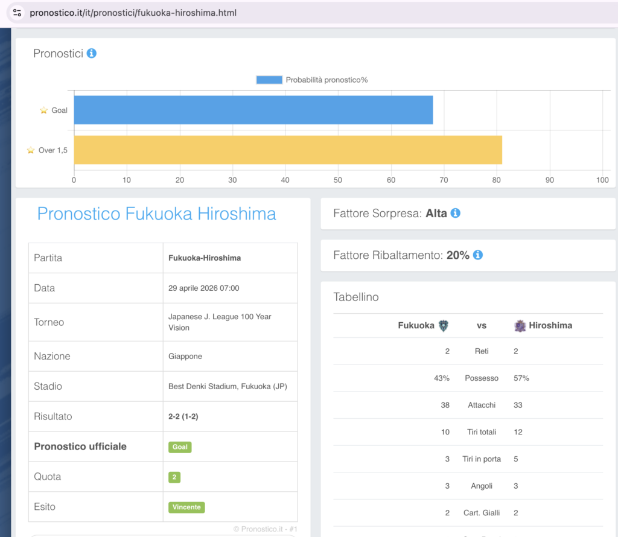
Task: Toggle the Probabilità pronostico% legend item
Action: pos(312,80)
